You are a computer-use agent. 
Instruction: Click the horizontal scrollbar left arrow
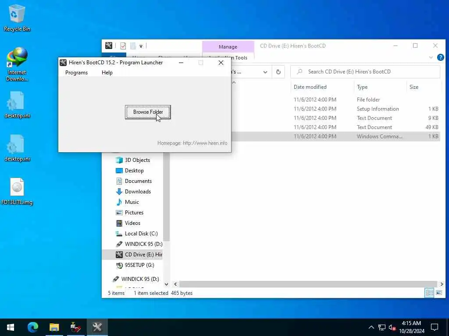[x=175, y=284]
